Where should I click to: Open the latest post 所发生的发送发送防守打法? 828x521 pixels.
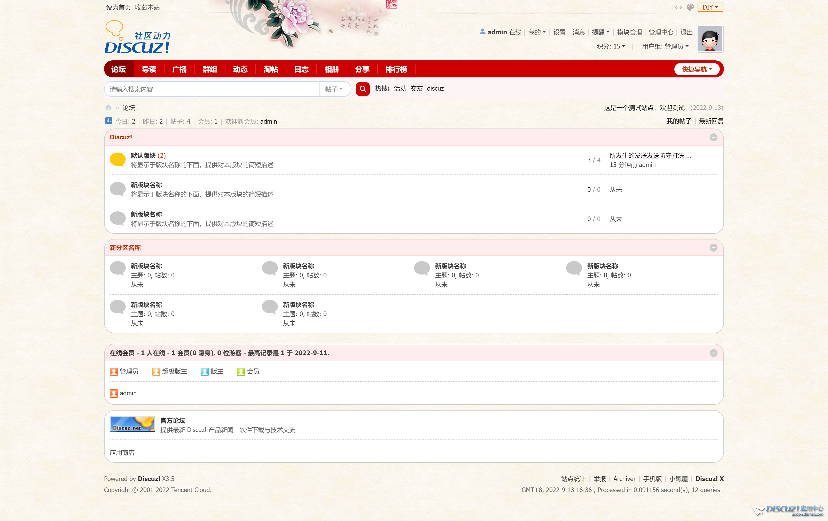[x=650, y=155]
